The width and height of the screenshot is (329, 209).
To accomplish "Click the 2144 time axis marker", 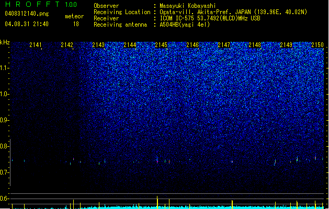I will click(130, 45).
